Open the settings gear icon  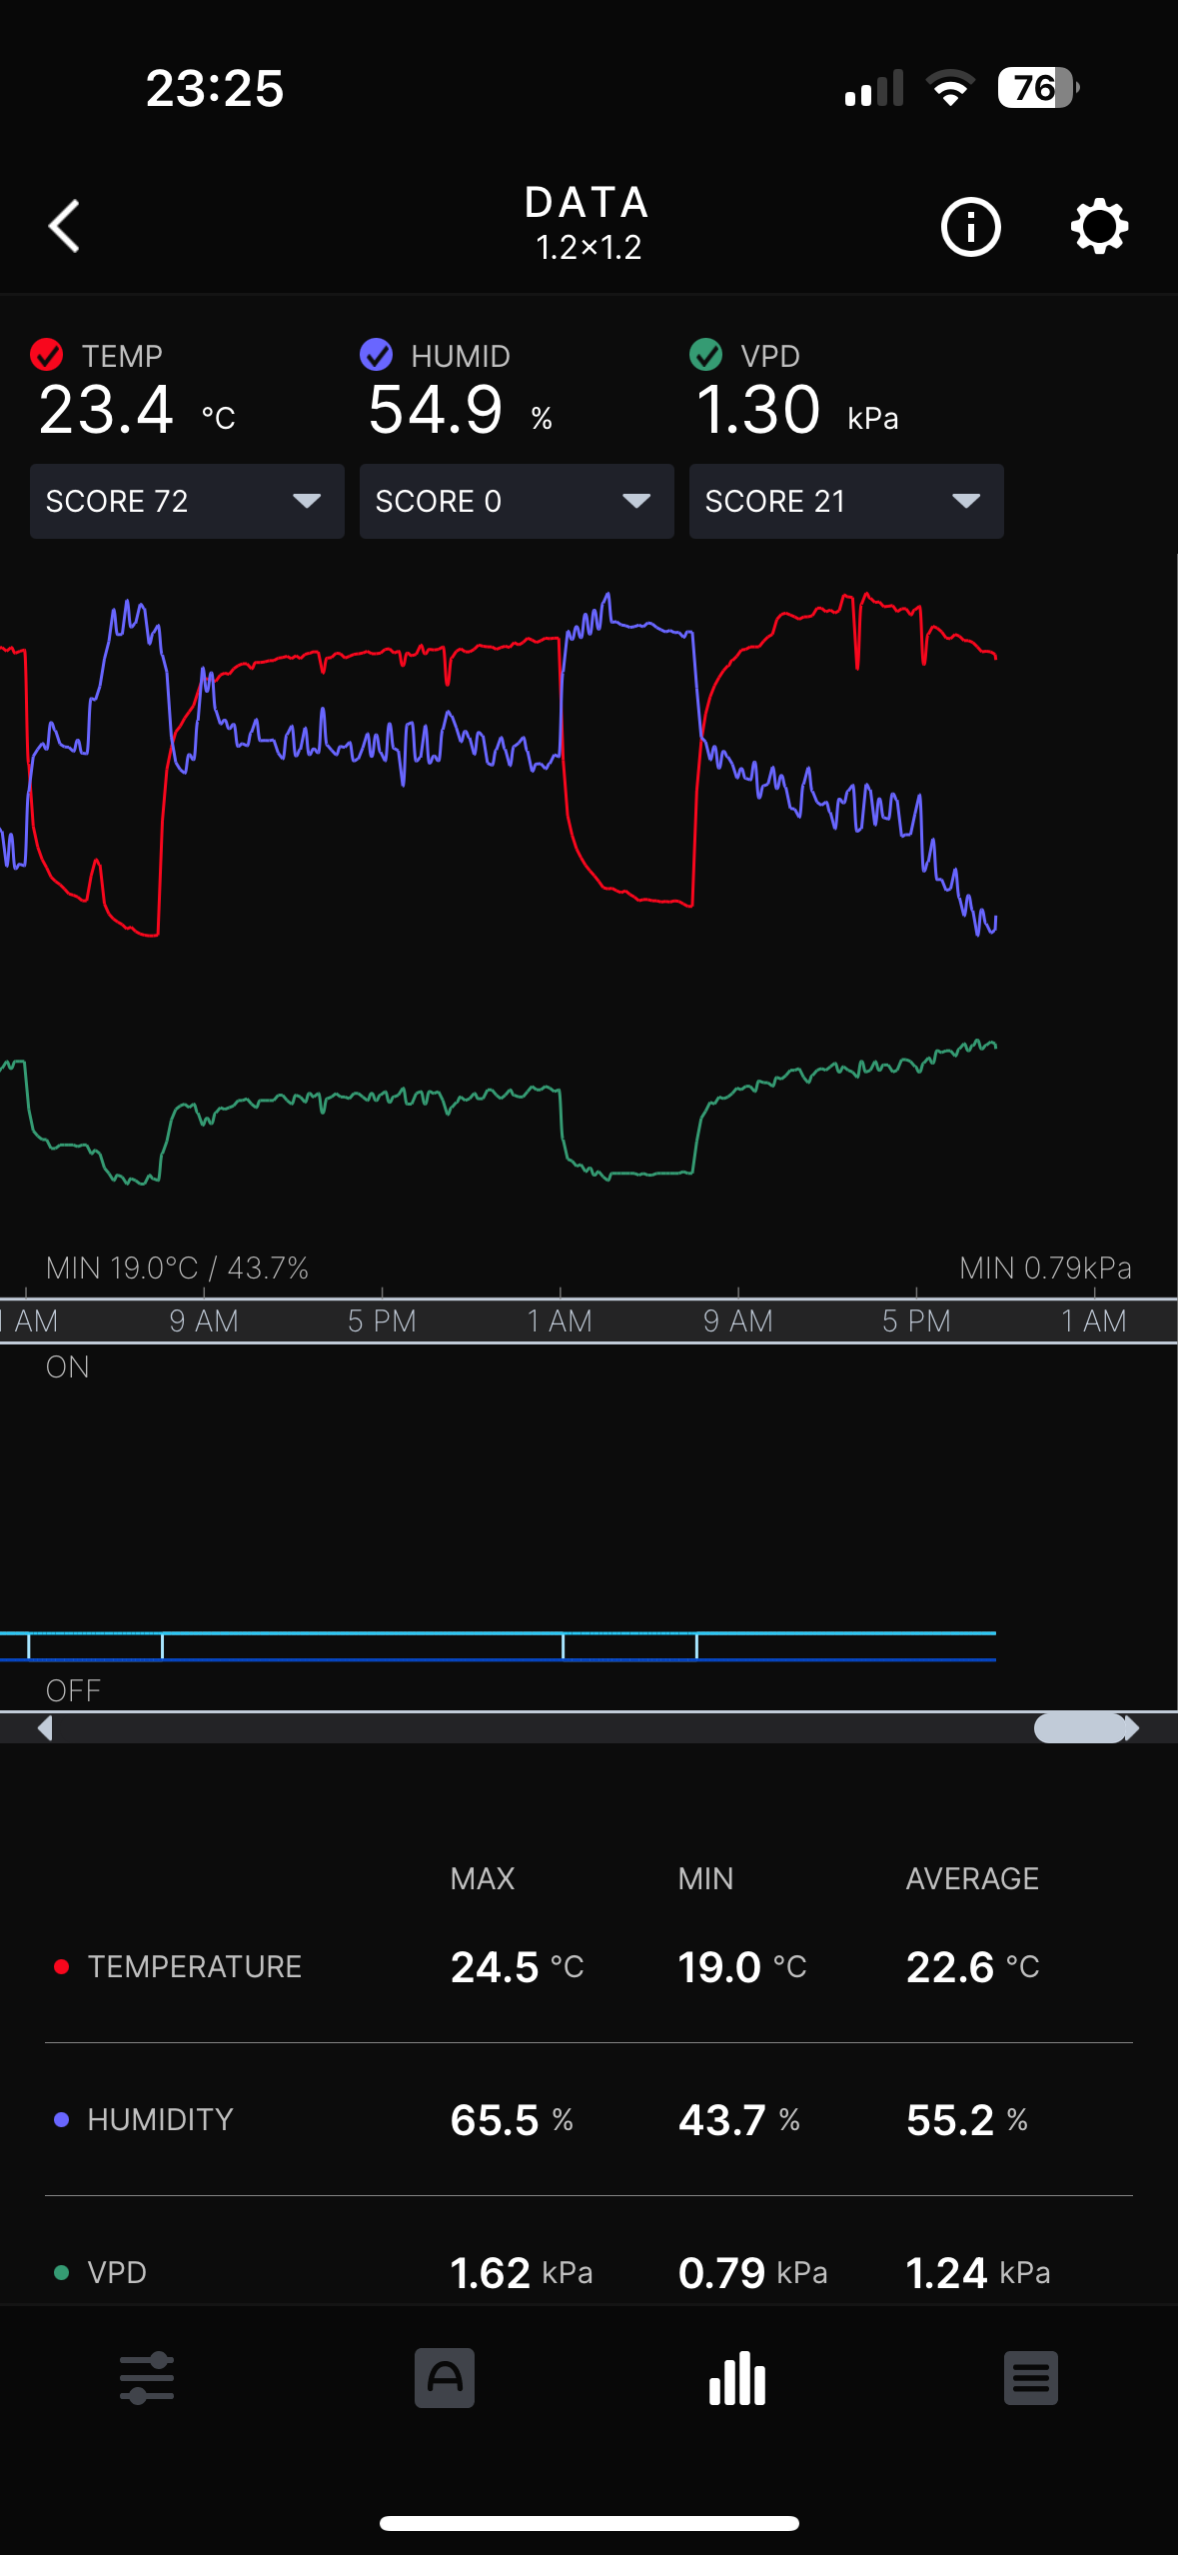click(1099, 227)
